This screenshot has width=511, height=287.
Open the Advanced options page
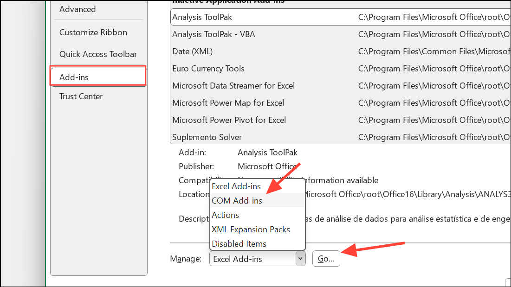tap(78, 9)
